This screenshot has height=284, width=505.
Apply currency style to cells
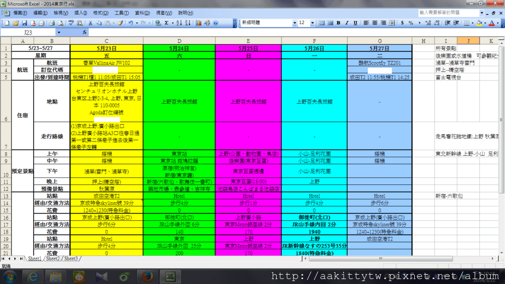tap(402, 23)
